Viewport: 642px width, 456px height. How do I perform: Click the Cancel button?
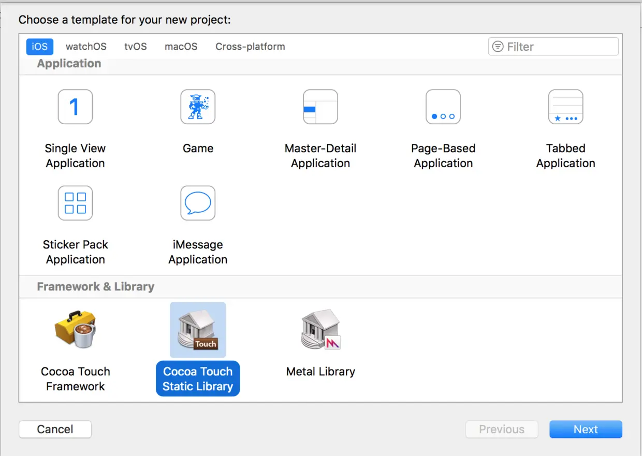55,429
